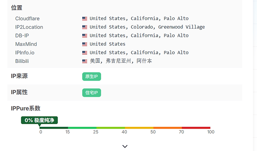The height and width of the screenshot is (151, 257).
Task: Click the red 70–100 bar segment
Action: (196, 128)
